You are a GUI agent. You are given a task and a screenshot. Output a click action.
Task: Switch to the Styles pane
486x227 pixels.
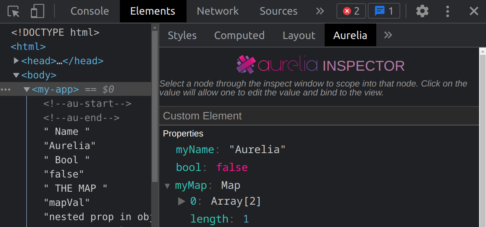pos(182,35)
